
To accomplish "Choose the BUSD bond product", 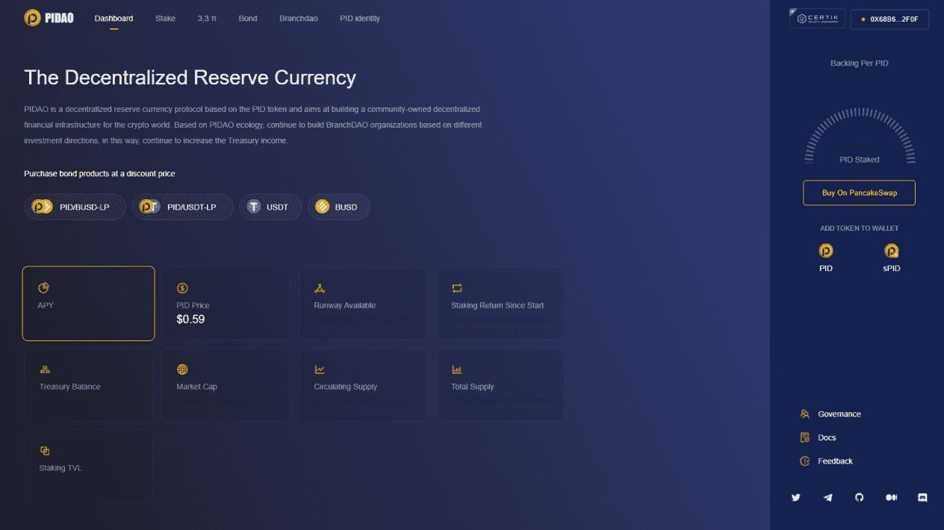I will [x=338, y=207].
